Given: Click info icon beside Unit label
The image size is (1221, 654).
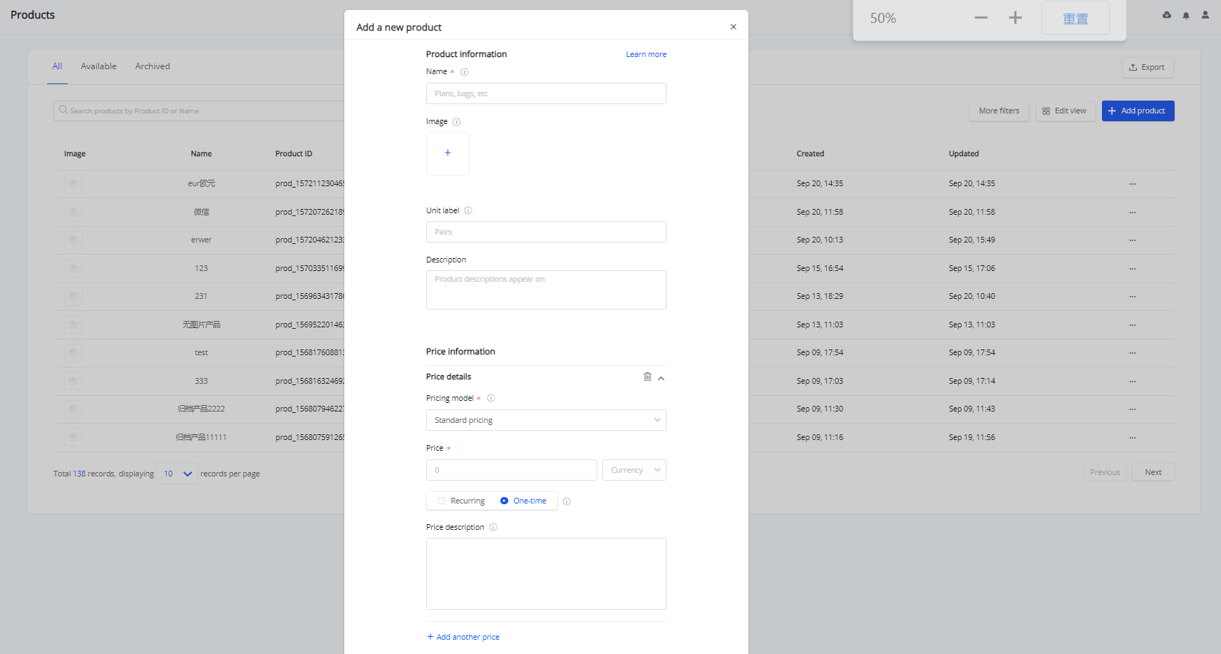Looking at the screenshot, I should pos(468,210).
